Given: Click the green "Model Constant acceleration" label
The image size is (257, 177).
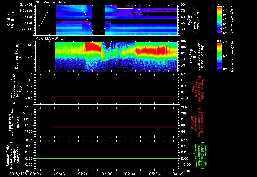Looking at the screenshot, I should tap(200, 156).
